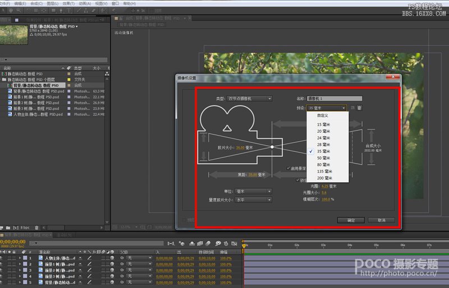
Task: Open parent dropdown for layer 2
Action: [139, 264]
